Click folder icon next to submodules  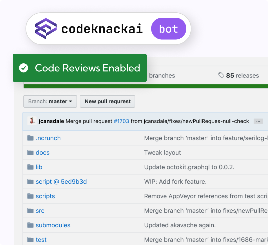(30, 225)
